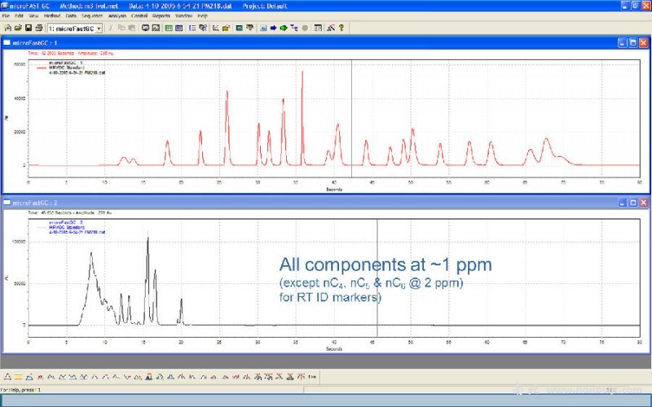This screenshot has height=407, width=652.
Task: Click the green arrow toolbar icon
Action: pyautogui.click(x=283, y=28)
